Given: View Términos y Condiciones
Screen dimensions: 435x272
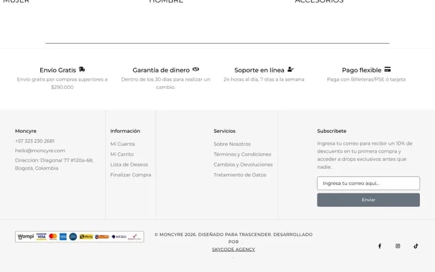Looking at the screenshot, I should click(x=243, y=154).
